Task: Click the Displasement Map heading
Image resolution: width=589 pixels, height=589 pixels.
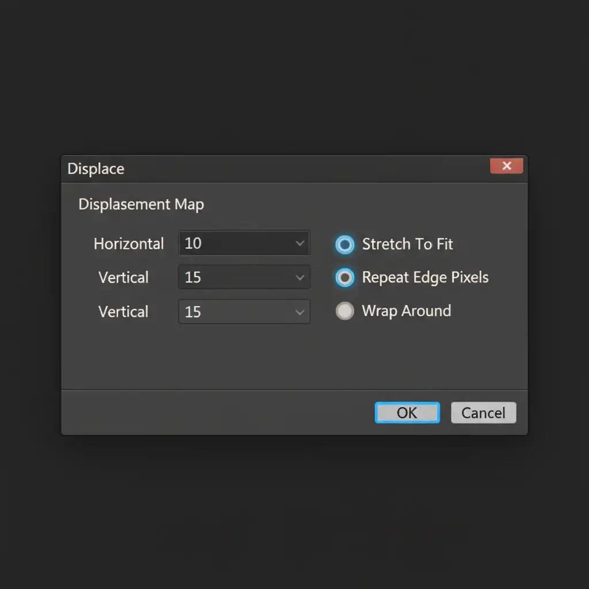Action: [141, 204]
